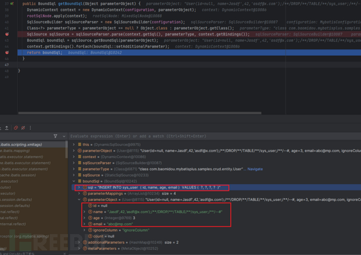Select the sql INSERT INTO sys_user variable row

point(152,187)
